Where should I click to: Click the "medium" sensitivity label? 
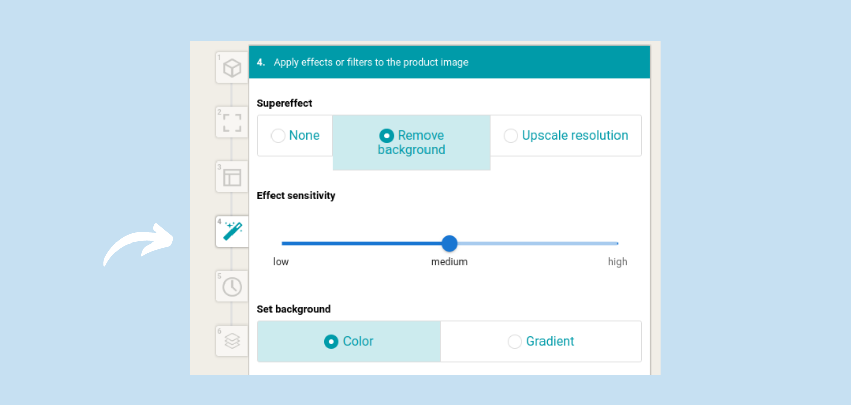(449, 262)
